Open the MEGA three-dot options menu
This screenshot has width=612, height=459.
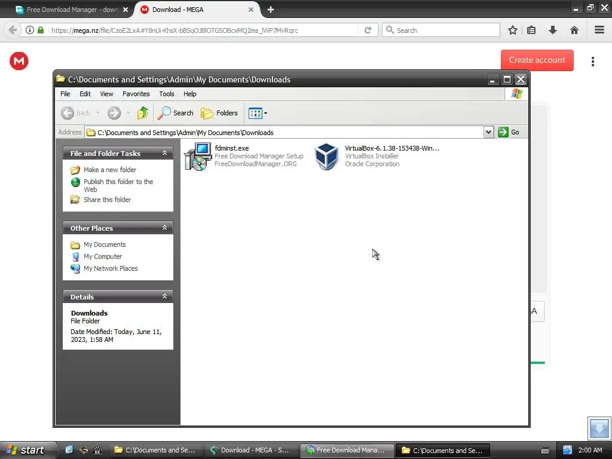click(x=592, y=62)
